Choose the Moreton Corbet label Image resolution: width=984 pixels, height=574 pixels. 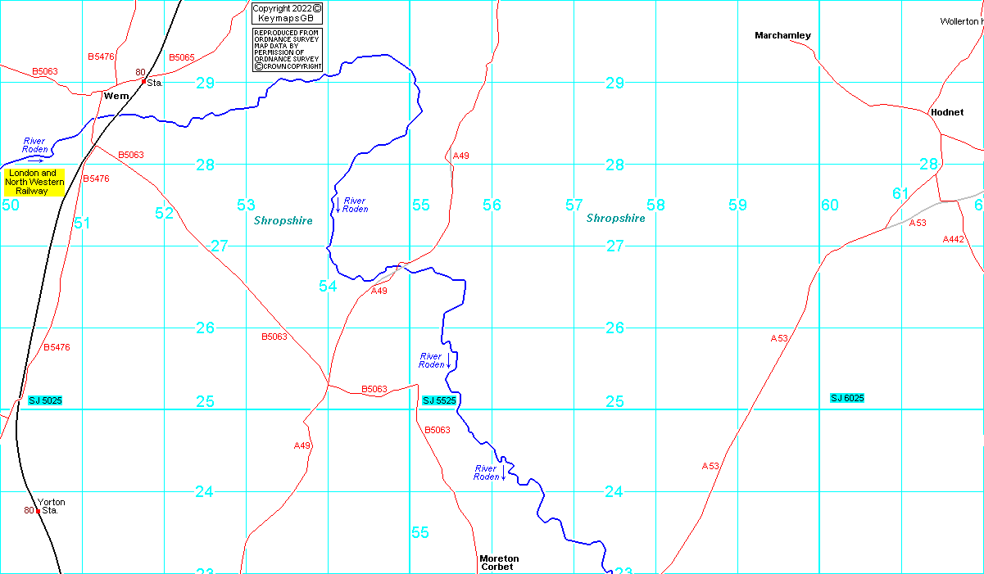click(499, 563)
